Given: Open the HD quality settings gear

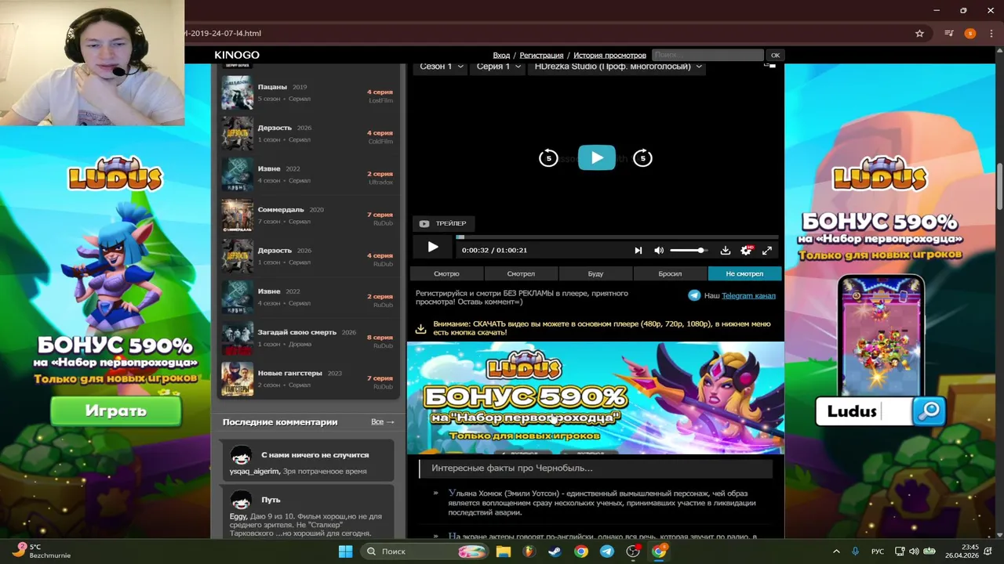Looking at the screenshot, I should (x=746, y=251).
